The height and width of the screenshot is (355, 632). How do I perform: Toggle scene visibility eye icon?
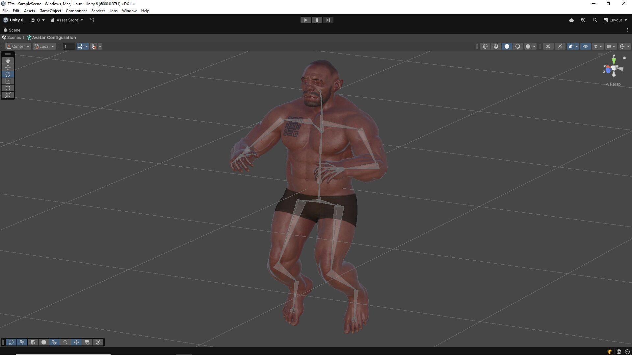coord(585,46)
